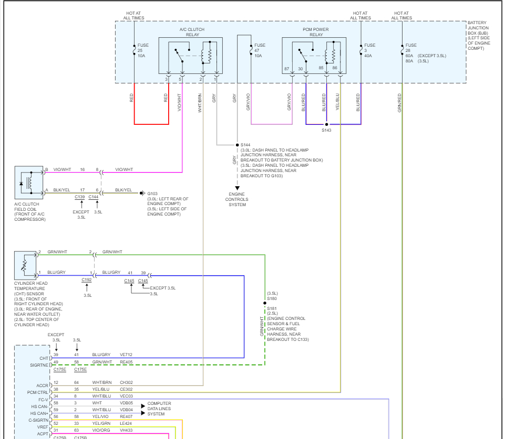Click the A/C Clutch Relay symbol
Screen dimensions: 505x439
[190, 56]
